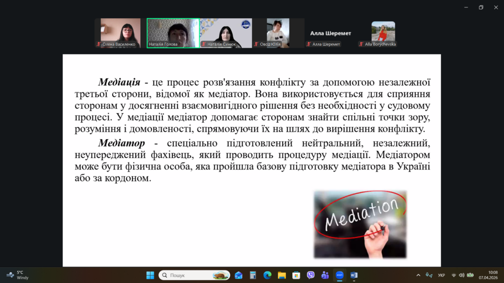Open Microsoft Store from the taskbar
Screen dimensions: 504x283
click(296, 275)
